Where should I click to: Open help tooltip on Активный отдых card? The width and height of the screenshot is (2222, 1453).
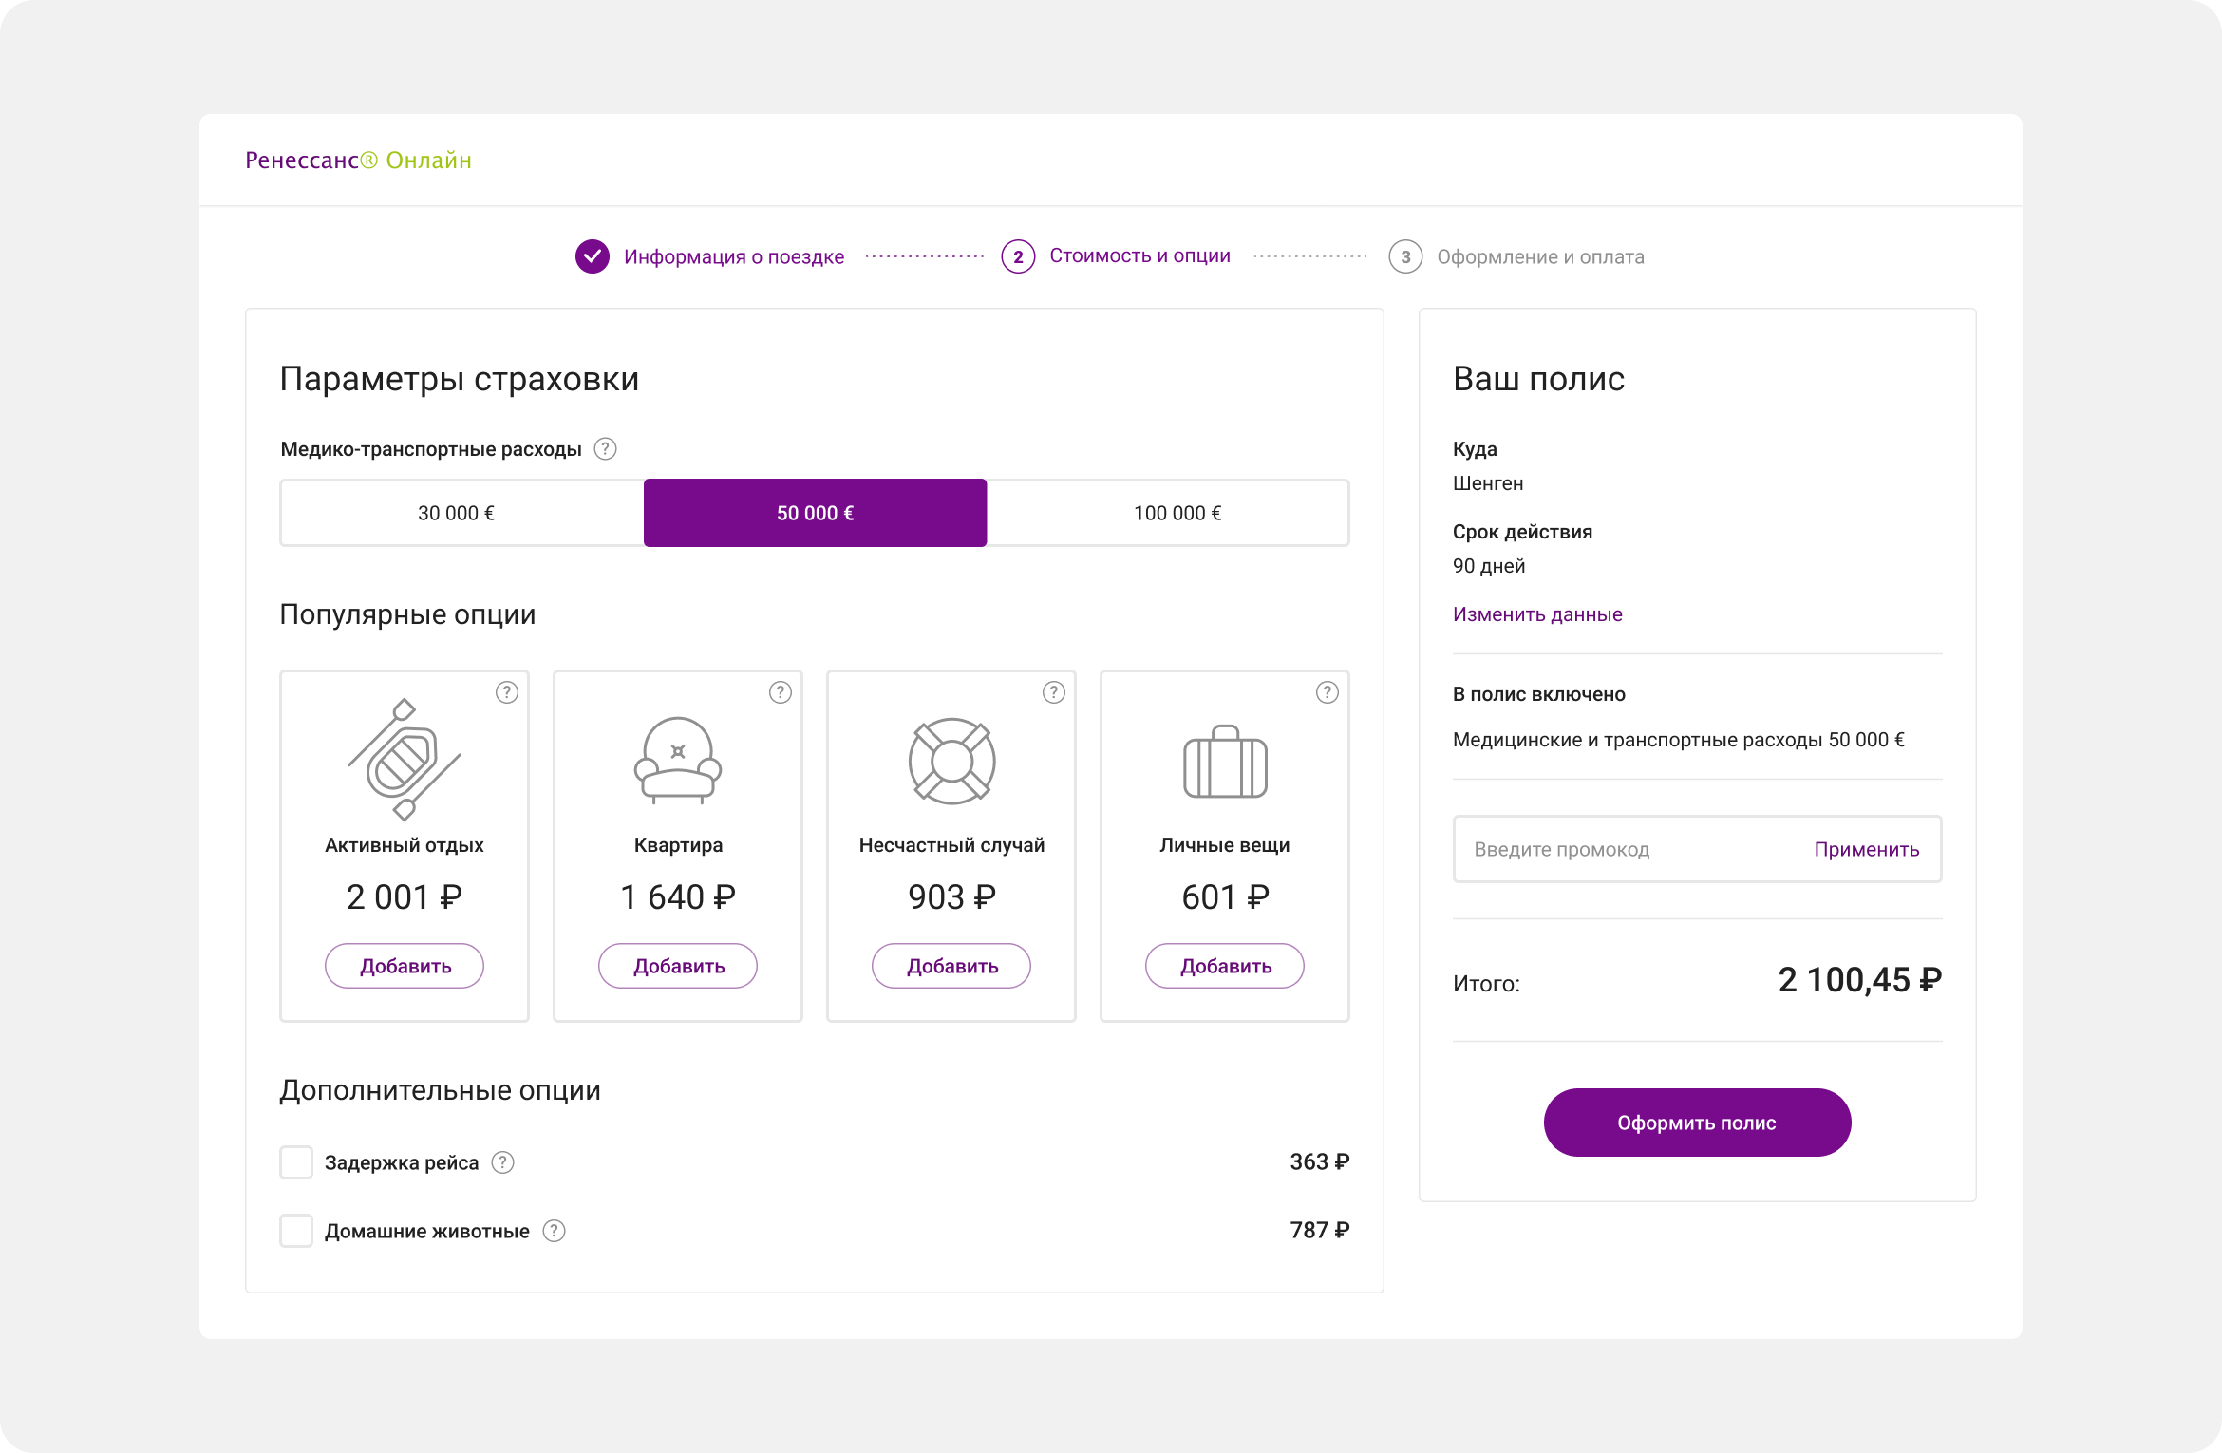click(x=507, y=692)
